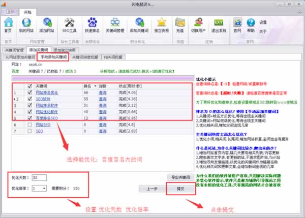Click the 退出系统 exit icon
The height and width of the screenshot is (218, 305).
tap(219, 23)
